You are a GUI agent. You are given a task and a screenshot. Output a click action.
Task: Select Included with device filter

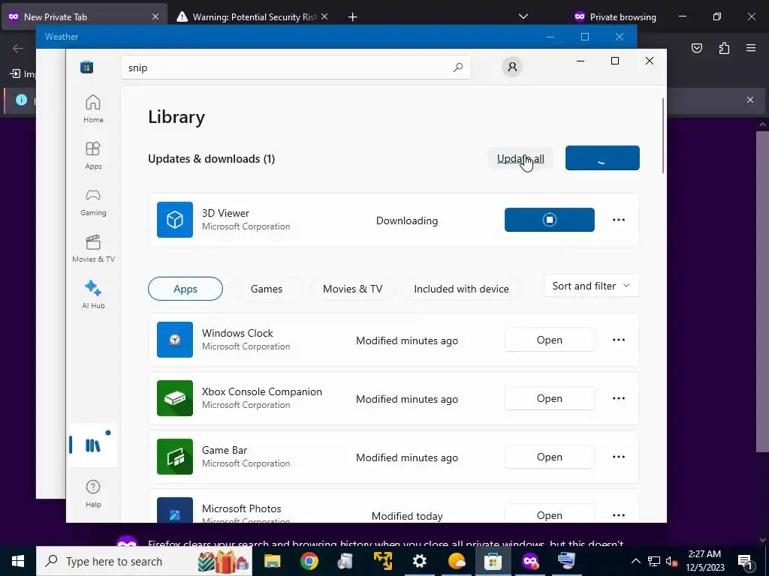461,289
